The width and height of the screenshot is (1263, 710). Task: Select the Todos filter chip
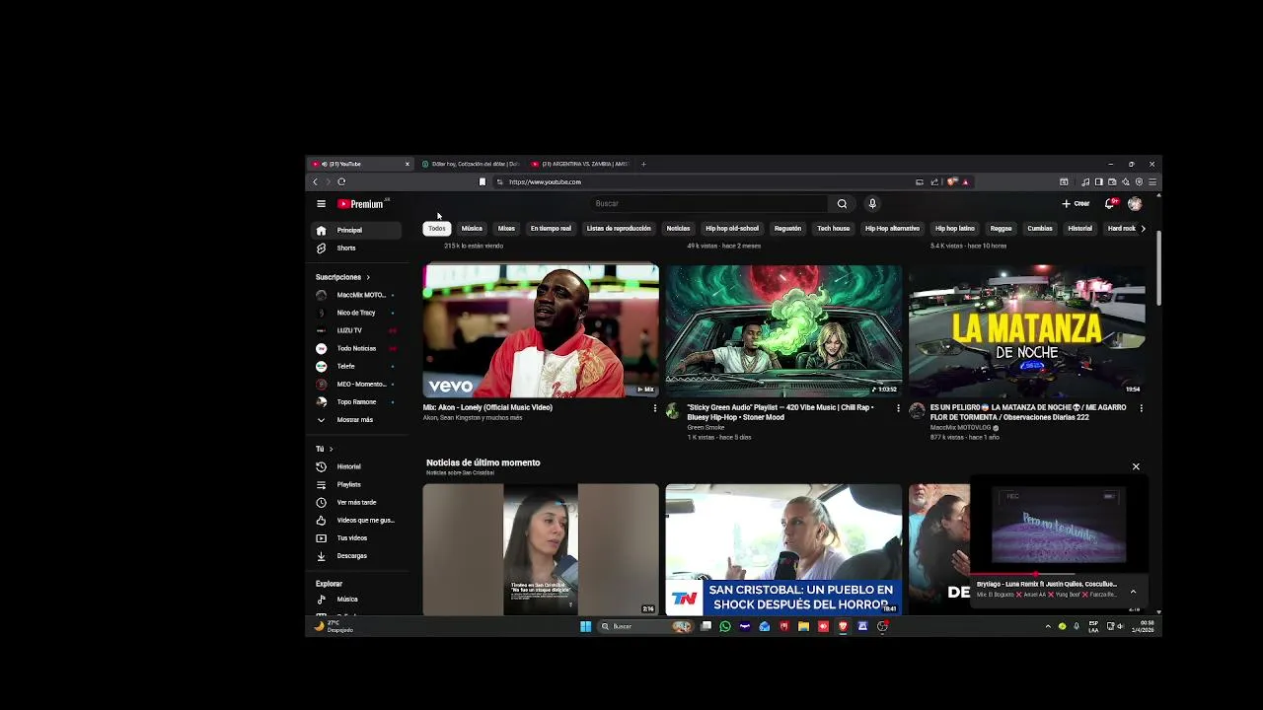pyautogui.click(x=437, y=229)
